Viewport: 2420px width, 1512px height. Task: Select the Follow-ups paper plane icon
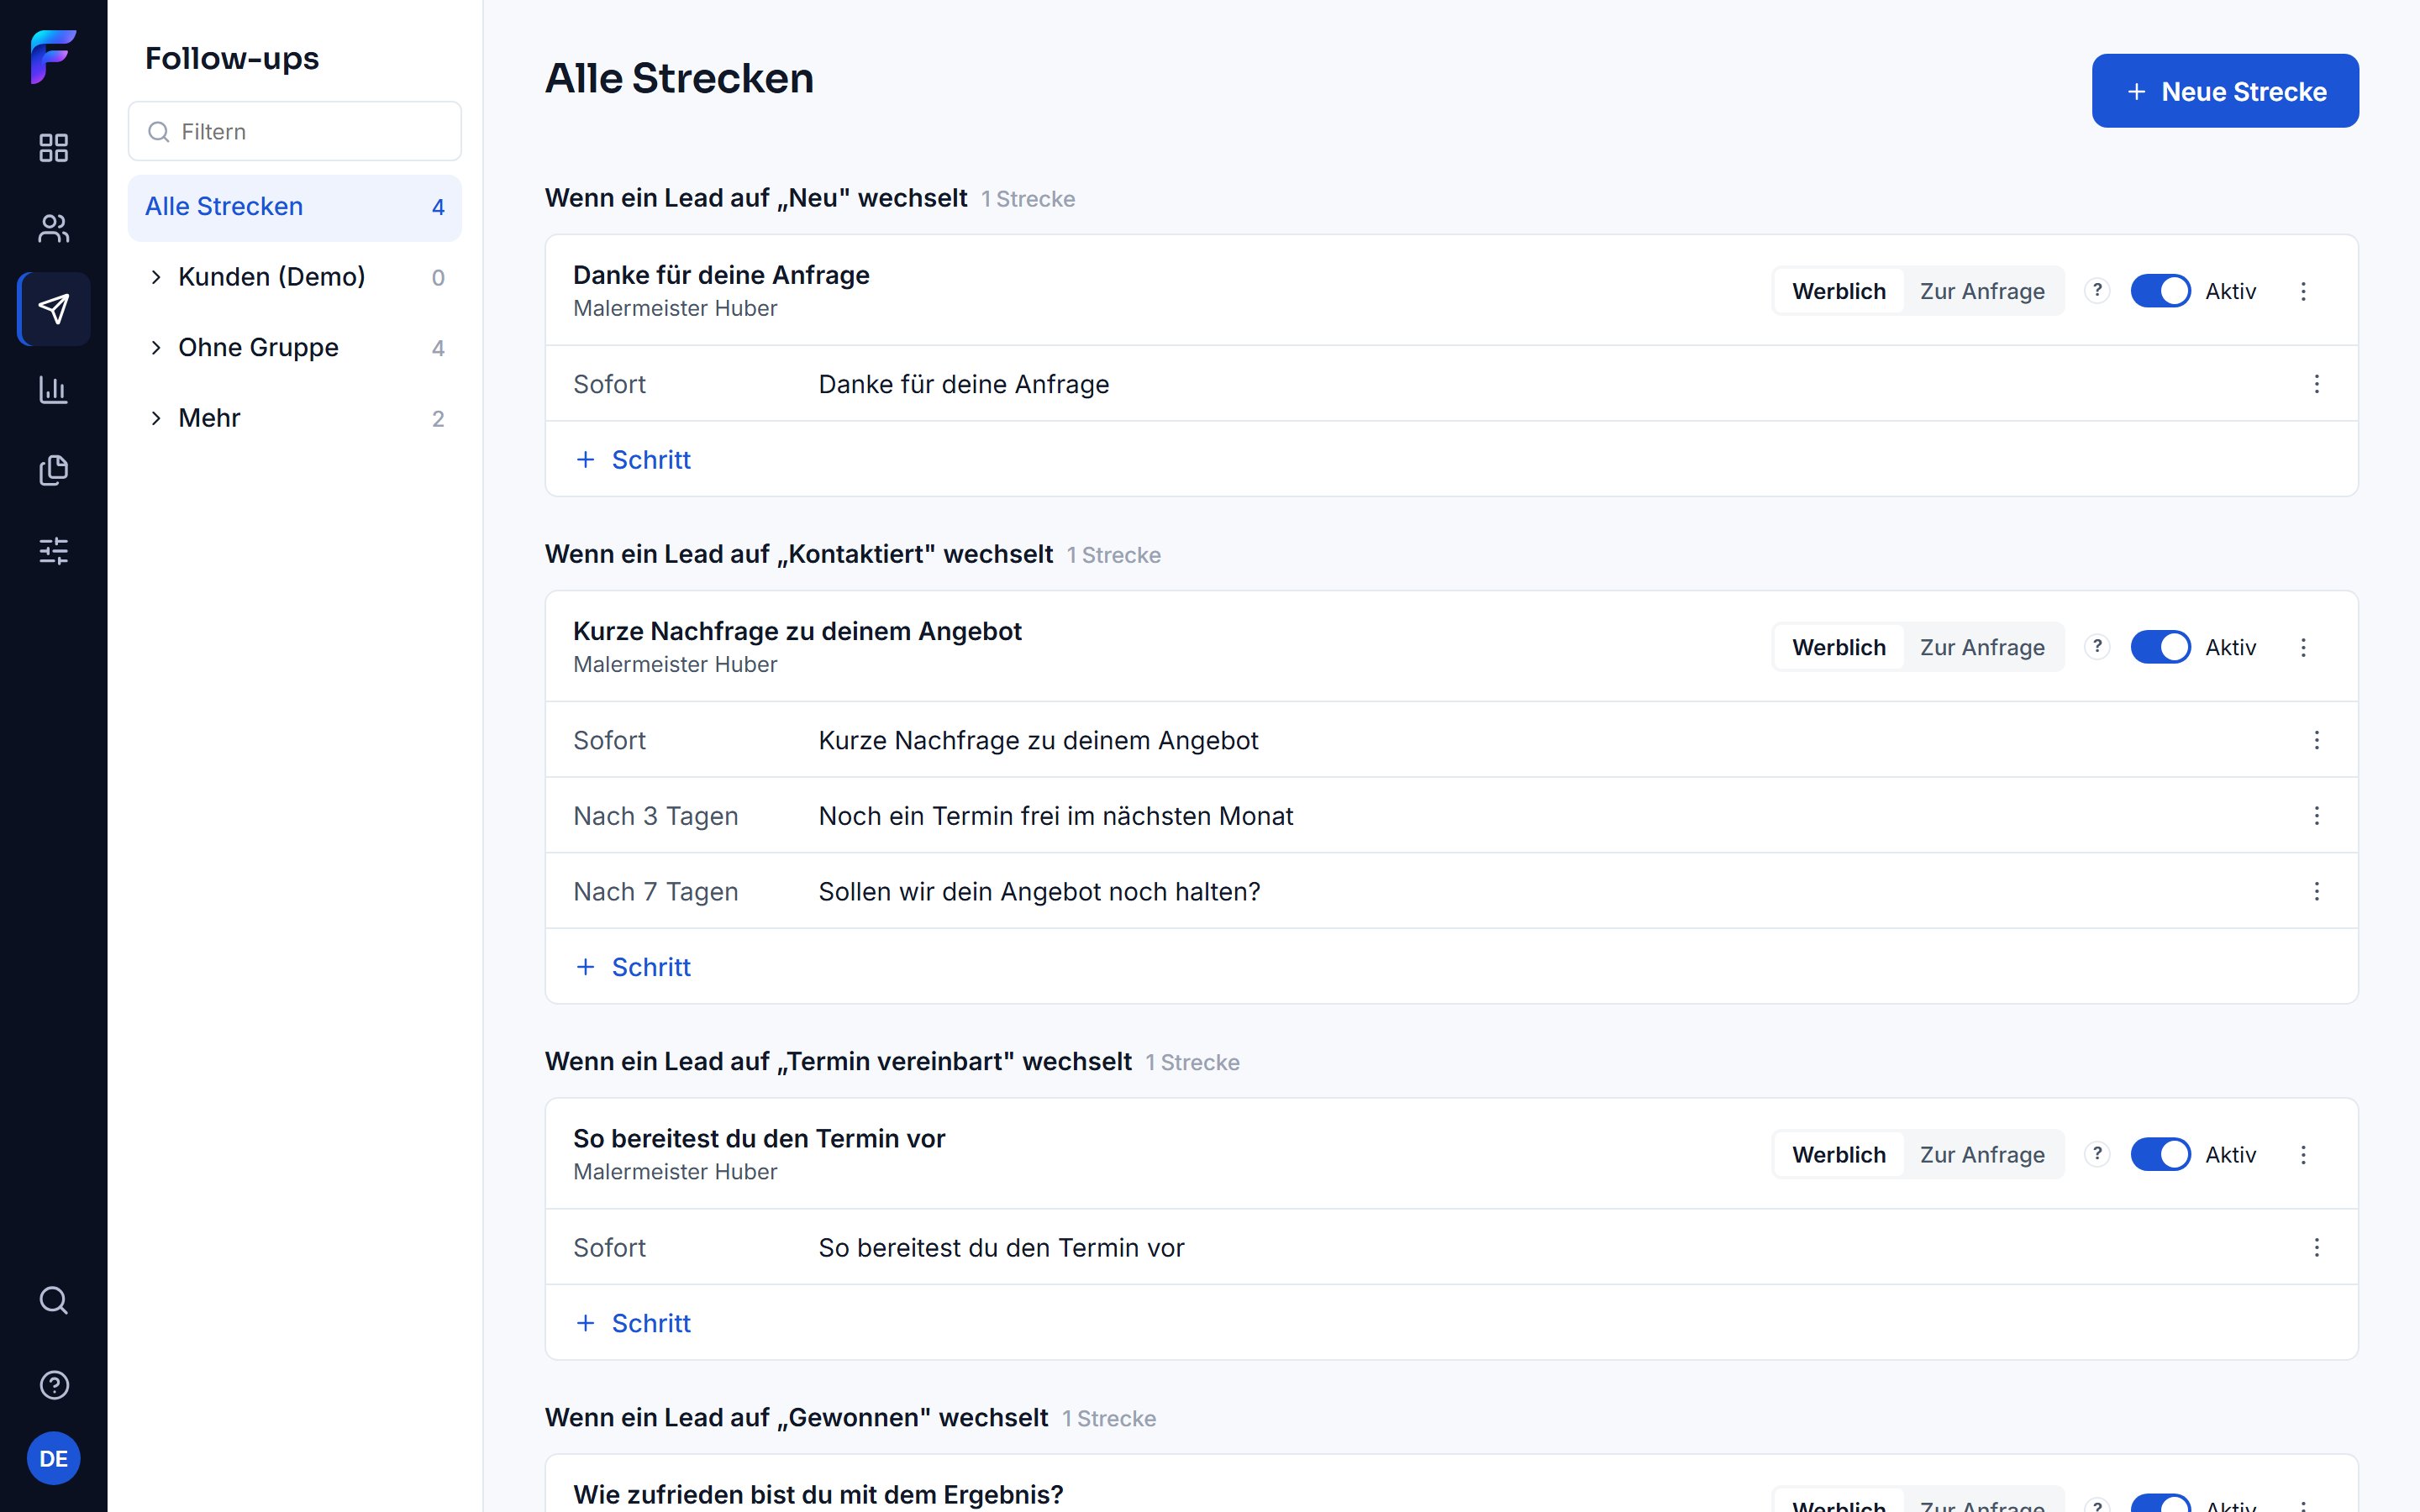coord(53,309)
